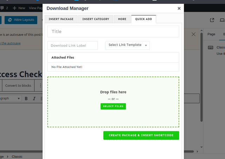Switch to the Insert Package tab
This screenshot has width=225, height=159.
(x=61, y=19)
